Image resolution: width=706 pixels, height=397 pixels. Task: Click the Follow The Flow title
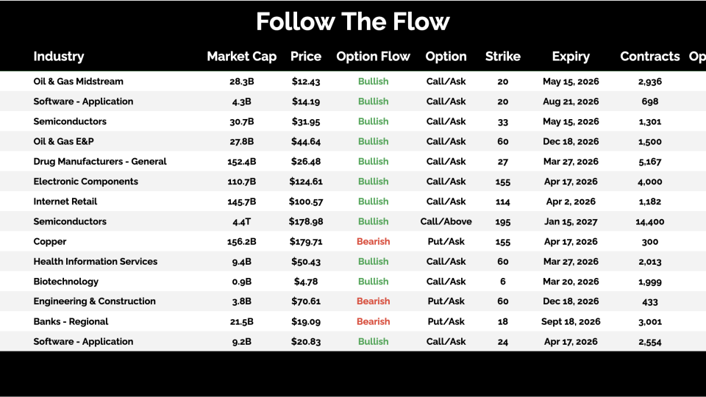[x=353, y=22]
